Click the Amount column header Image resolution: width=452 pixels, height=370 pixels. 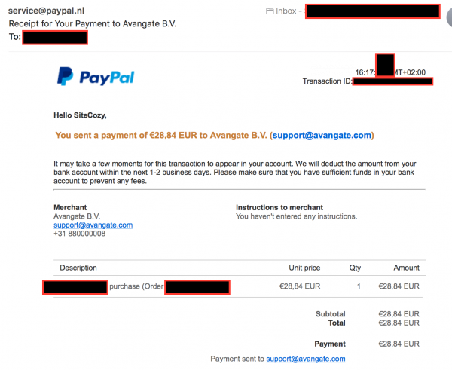click(407, 268)
